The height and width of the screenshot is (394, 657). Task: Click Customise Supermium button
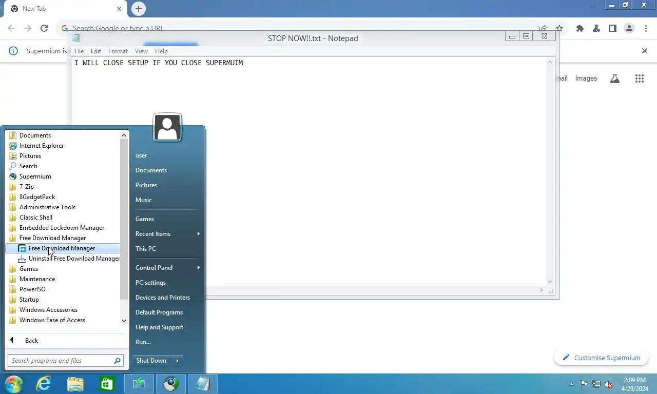point(601,358)
